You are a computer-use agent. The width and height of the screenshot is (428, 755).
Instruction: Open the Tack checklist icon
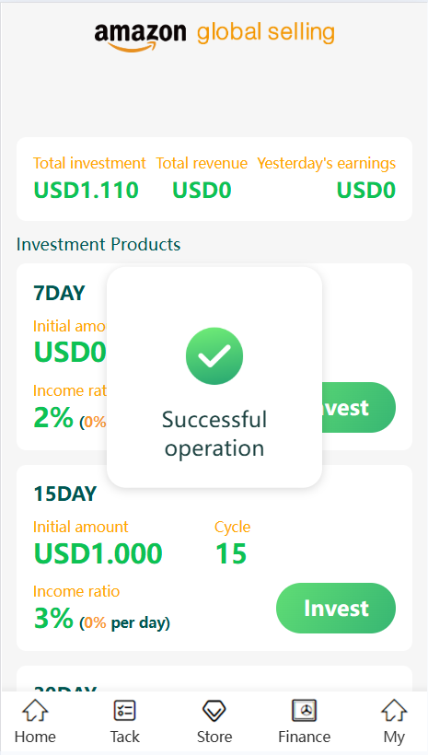[124, 710]
